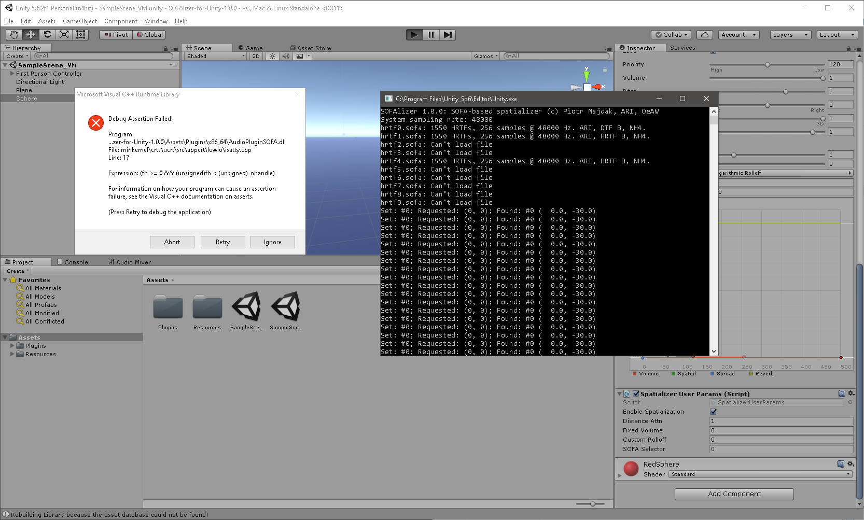Enable Spatialization in Spatializer User Params

point(713,411)
